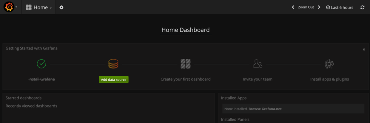
Task: Click Recently viewed dashboards heading
Action: tap(31, 106)
